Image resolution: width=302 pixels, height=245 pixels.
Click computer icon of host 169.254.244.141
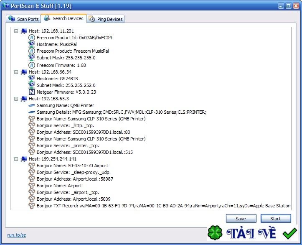click(x=24, y=159)
